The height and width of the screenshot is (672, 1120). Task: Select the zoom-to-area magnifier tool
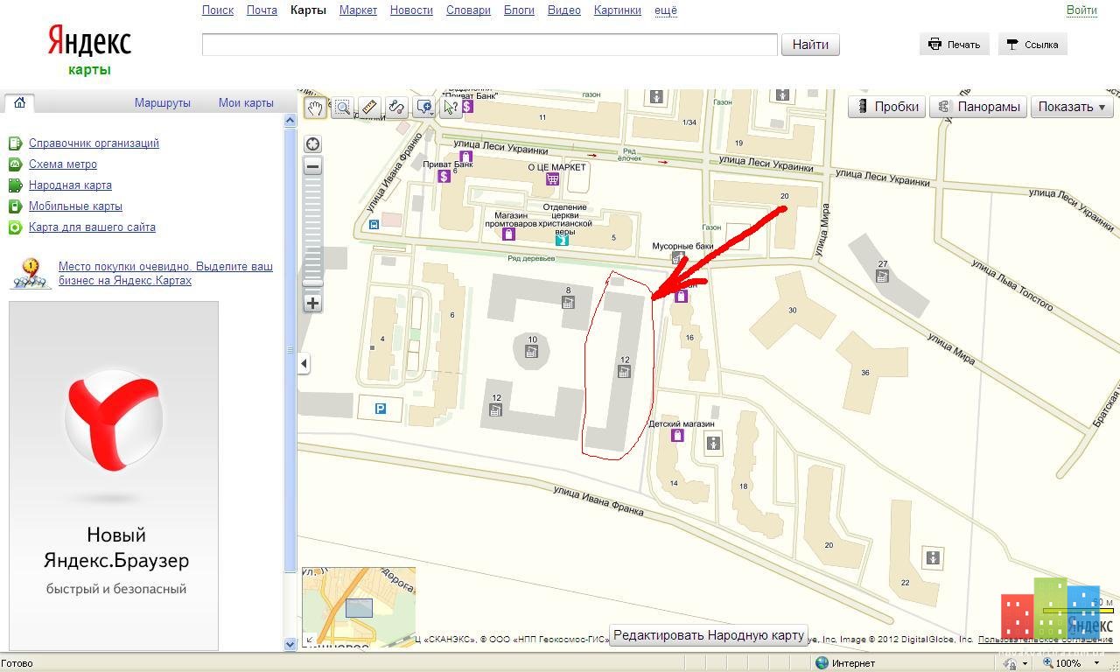tap(342, 108)
